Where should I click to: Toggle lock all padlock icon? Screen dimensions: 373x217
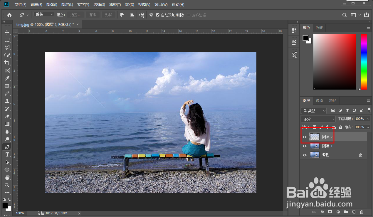coord(341,127)
